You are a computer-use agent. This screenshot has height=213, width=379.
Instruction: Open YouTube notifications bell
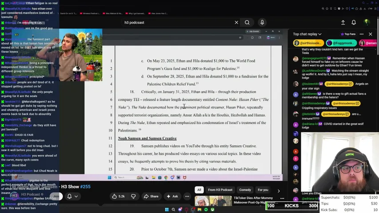[354, 23]
